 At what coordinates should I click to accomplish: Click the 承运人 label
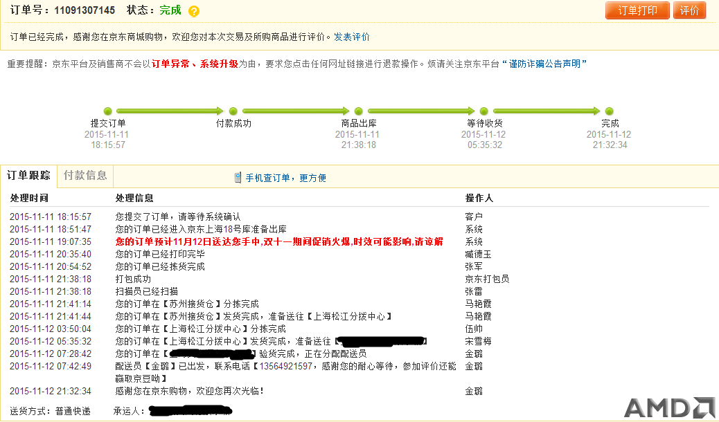[x=128, y=411]
